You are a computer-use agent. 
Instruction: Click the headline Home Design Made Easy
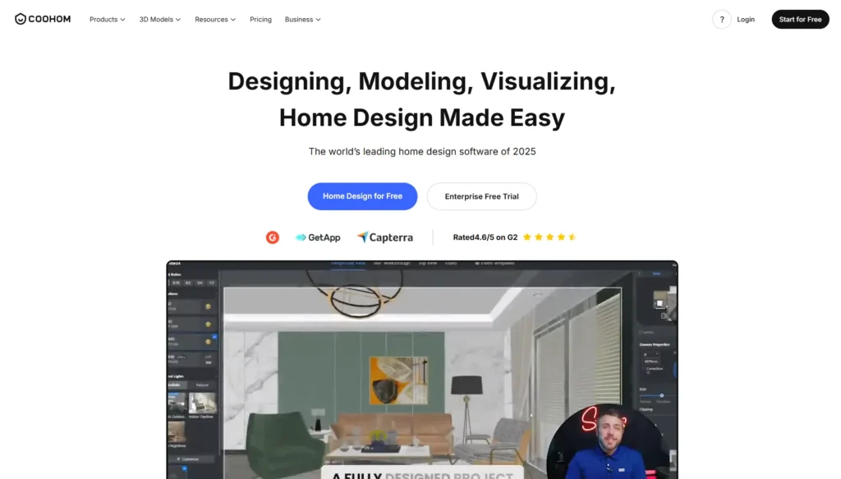point(422,117)
